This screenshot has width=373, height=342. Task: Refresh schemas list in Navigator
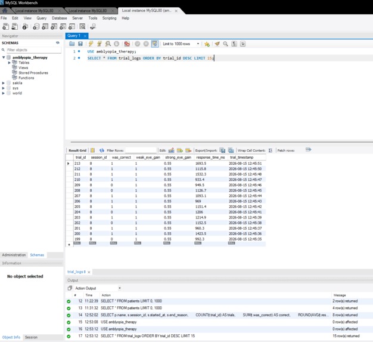[x=58, y=42]
